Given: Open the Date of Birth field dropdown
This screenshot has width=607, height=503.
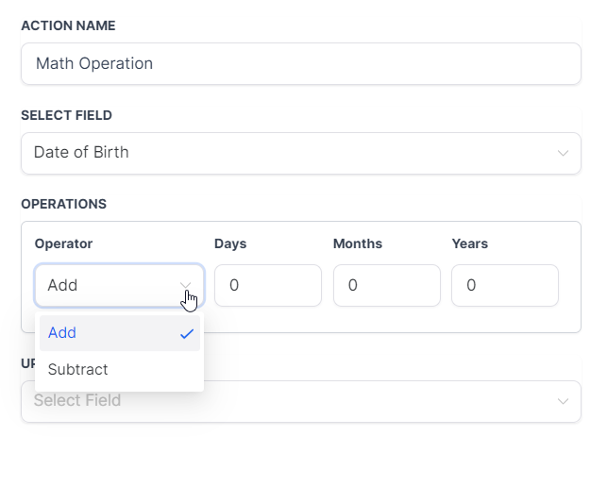Looking at the screenshot, I should click(x=300, y=153).
